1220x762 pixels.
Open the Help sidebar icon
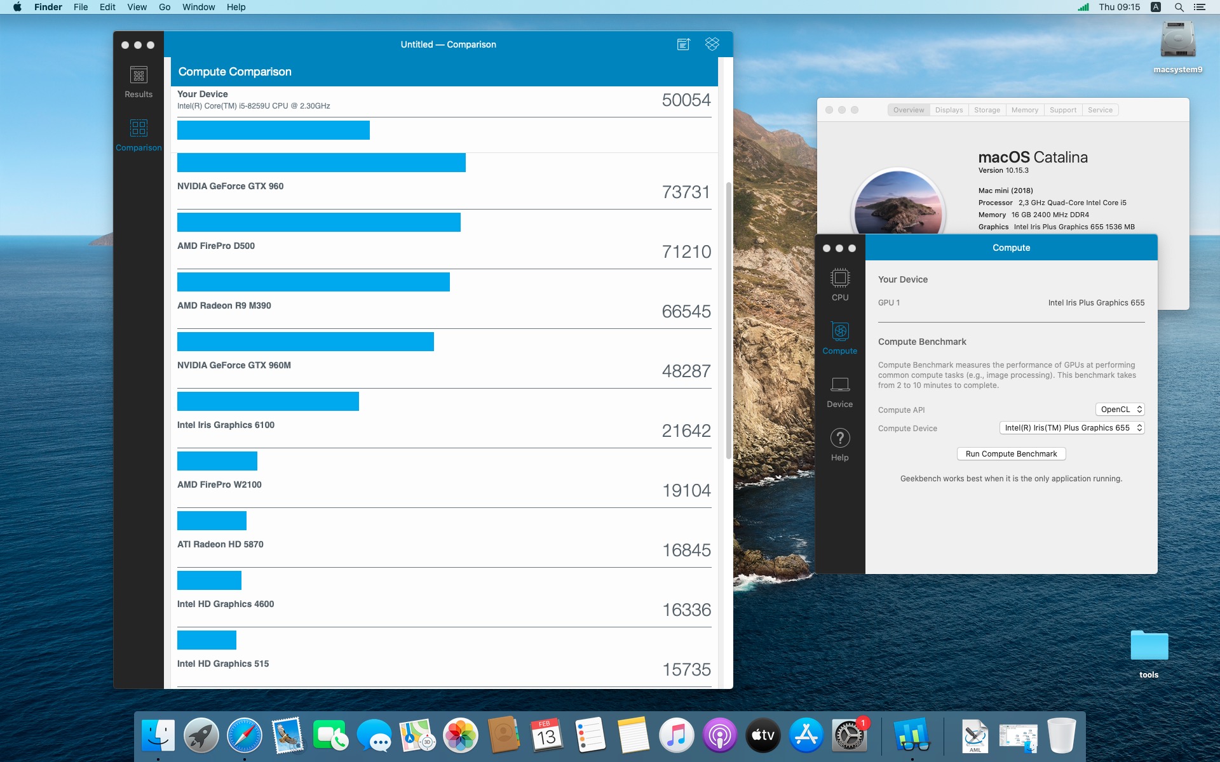click(840, 445)
